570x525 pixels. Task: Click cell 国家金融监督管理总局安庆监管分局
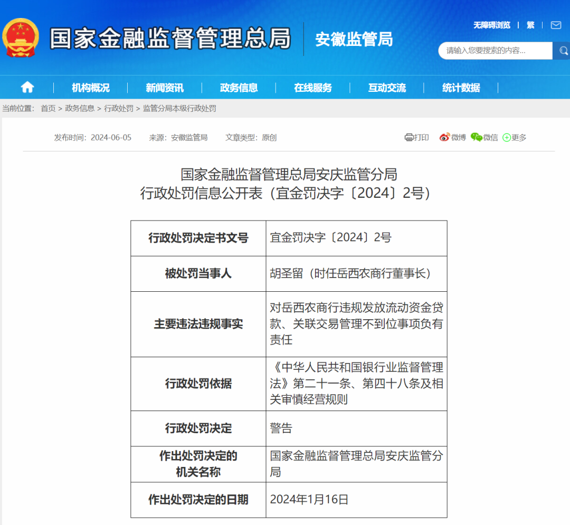point(357,464)
